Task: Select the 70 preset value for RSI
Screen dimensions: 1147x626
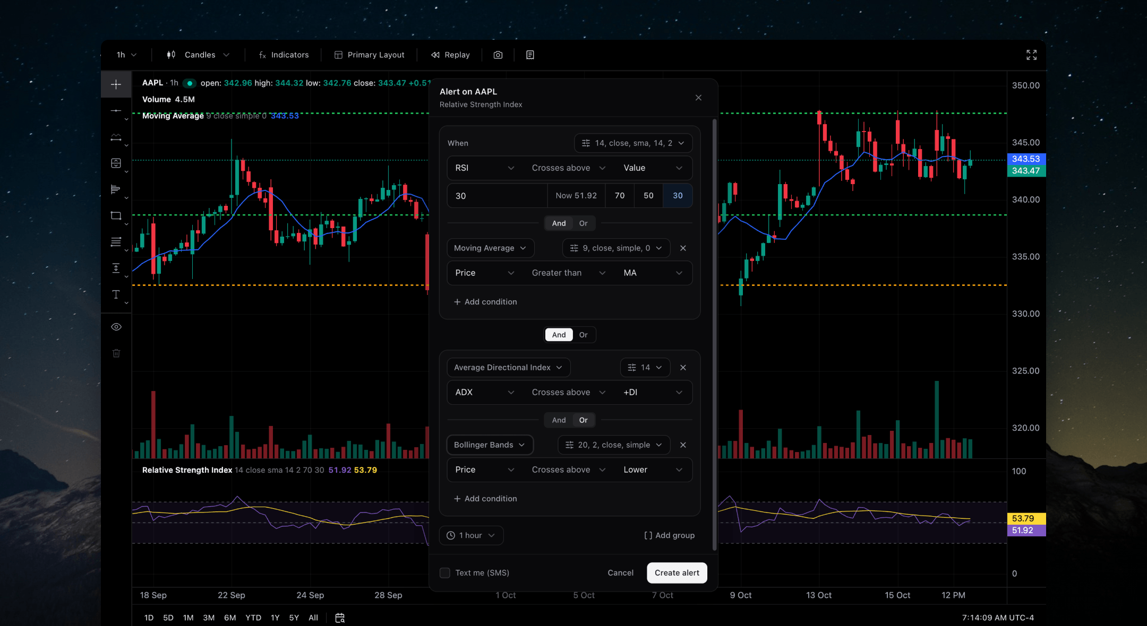Action: click(x=620, y=196)
